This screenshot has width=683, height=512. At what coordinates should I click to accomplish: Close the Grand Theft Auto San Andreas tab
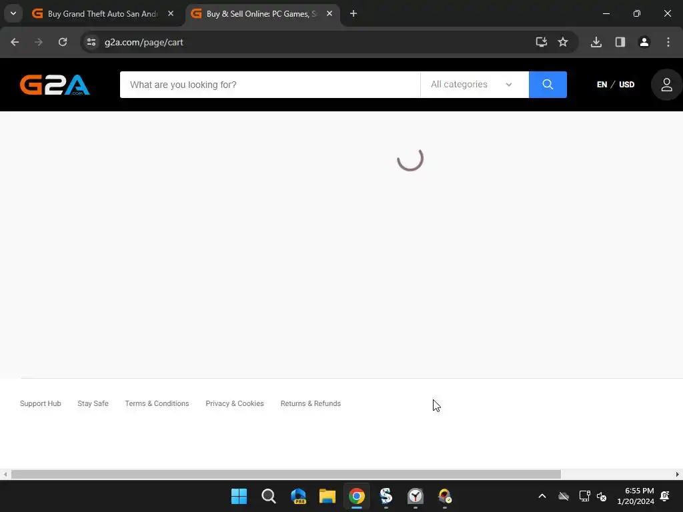[171, 14]
